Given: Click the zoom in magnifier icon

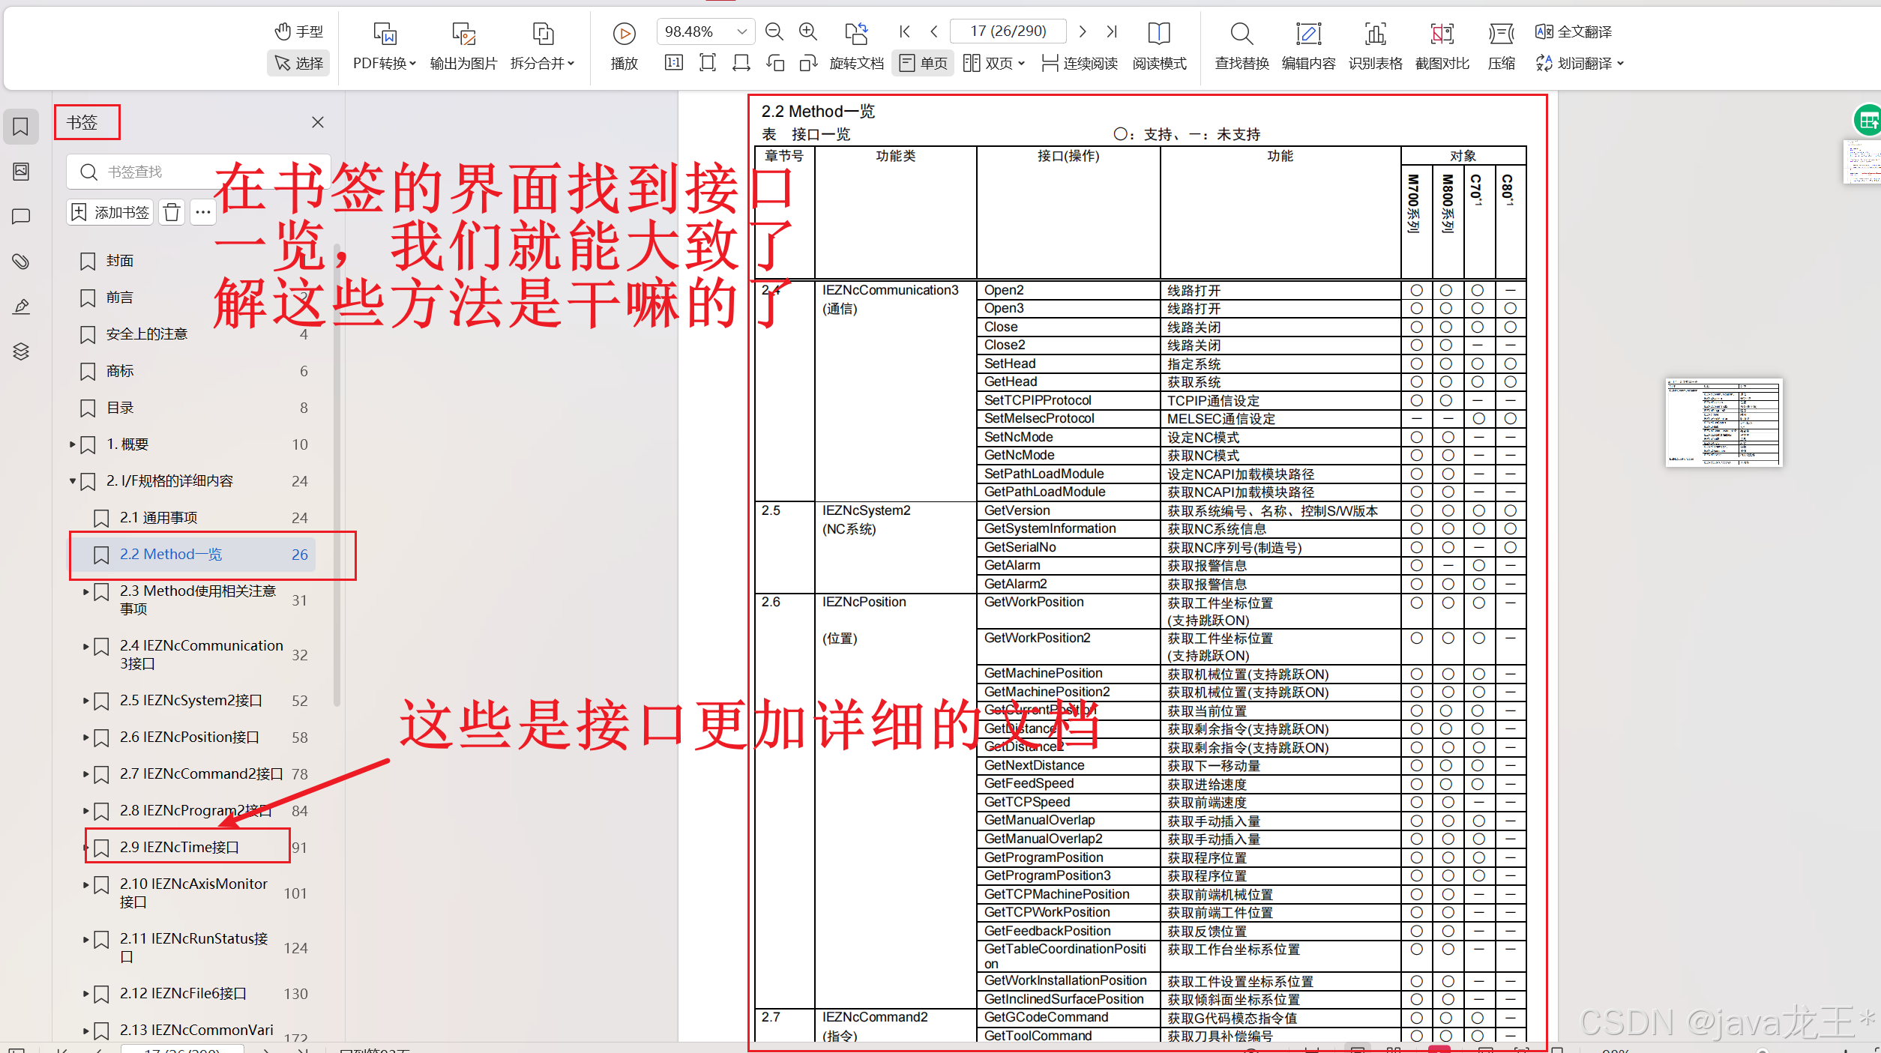Looking at the screenshot, I should pyautogui.click(x=807, y=31).
